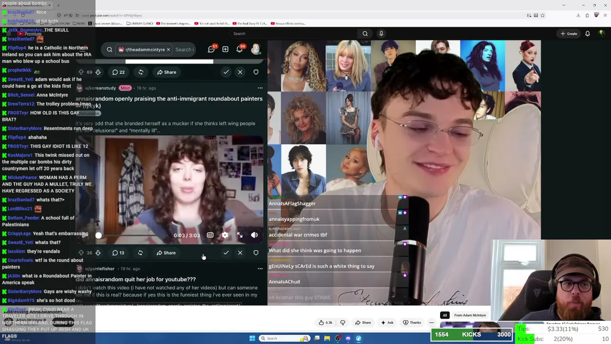This screenshot has height=344, width=611.
Task: Click the Reddit search magnifier icon
Action: tap(109, 50)
